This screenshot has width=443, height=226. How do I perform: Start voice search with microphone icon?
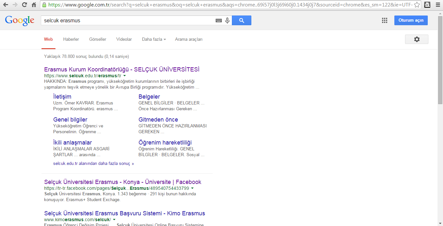point(227,20)
